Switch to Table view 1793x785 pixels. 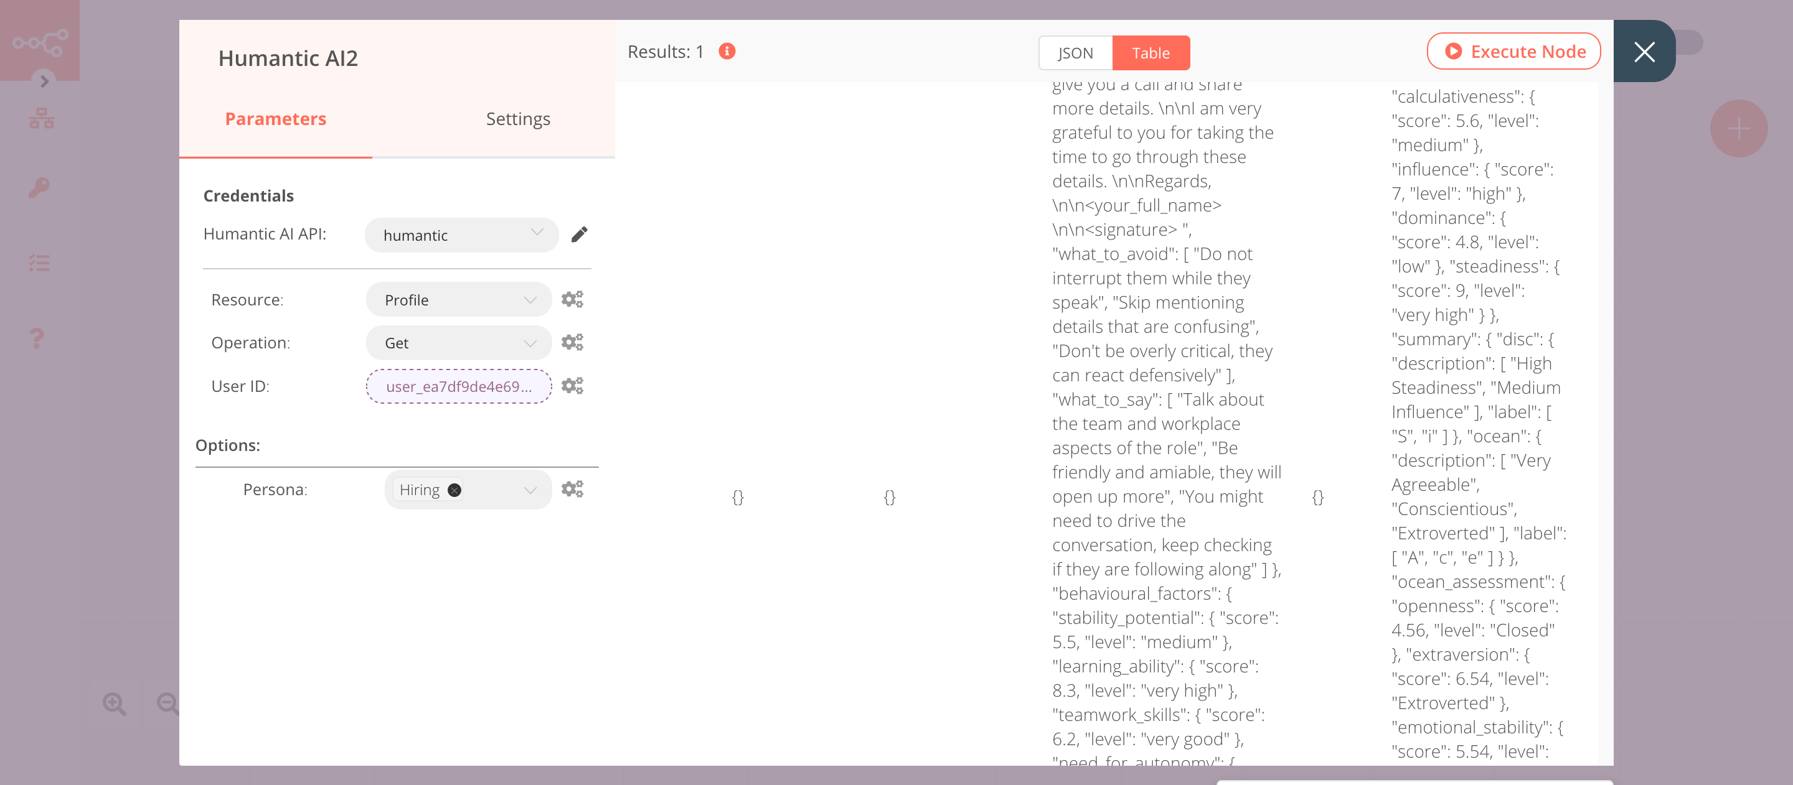(x=1149, y=52)
